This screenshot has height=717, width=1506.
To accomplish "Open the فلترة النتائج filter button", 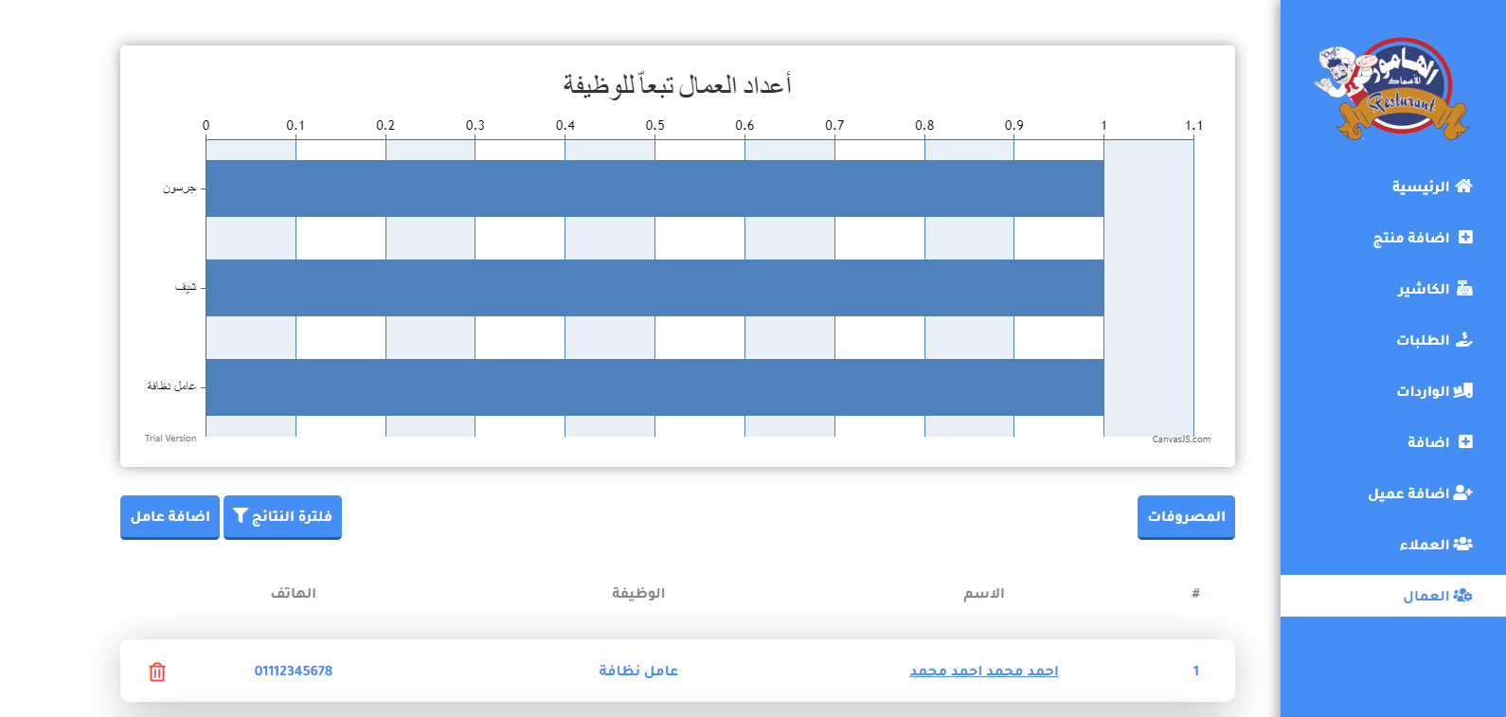I will point(282,516).
